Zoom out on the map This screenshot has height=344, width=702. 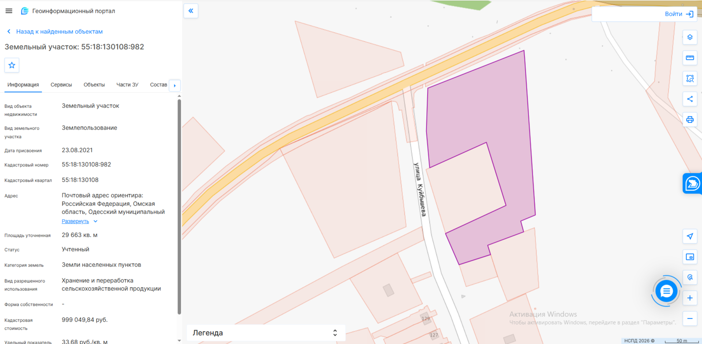[690, 319]
